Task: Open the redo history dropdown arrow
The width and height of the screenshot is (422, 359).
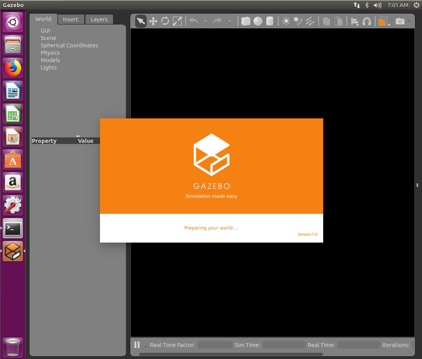Action: [x=229, y=21]
